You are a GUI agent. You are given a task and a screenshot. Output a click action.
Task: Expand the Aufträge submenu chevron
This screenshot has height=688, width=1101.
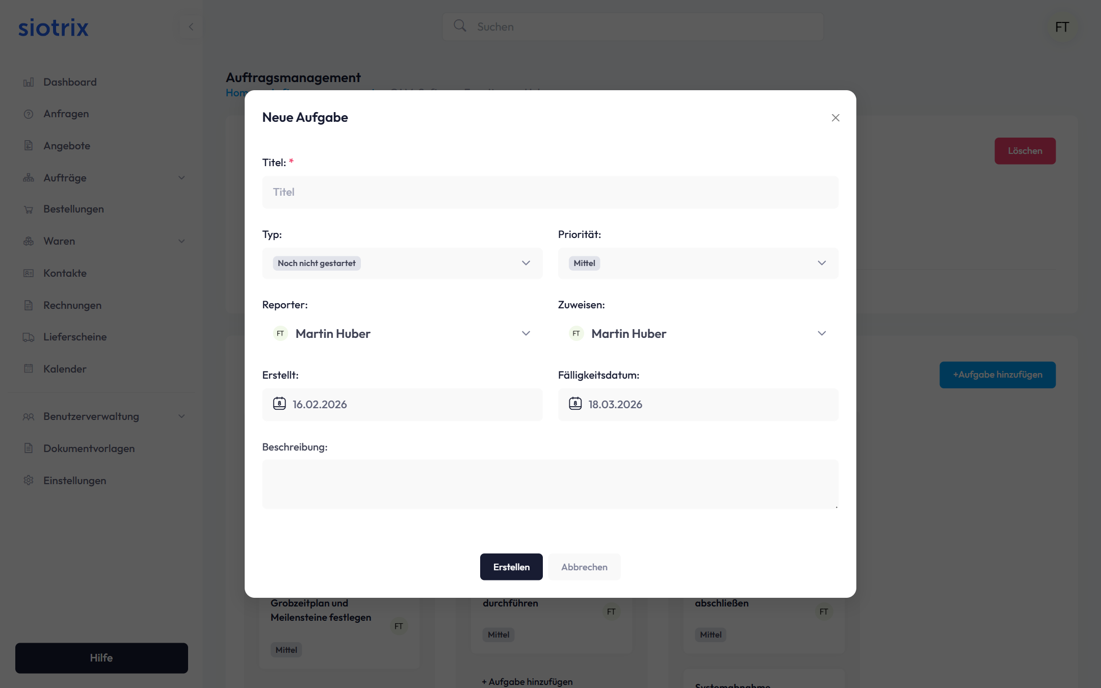click(x=181, y=178)
